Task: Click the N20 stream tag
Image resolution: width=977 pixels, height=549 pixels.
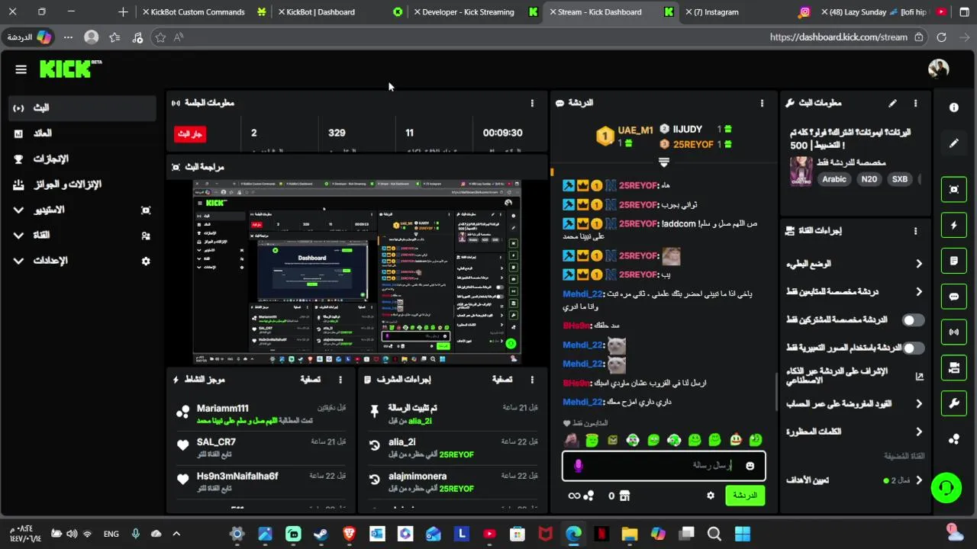Action: (869, 179)
